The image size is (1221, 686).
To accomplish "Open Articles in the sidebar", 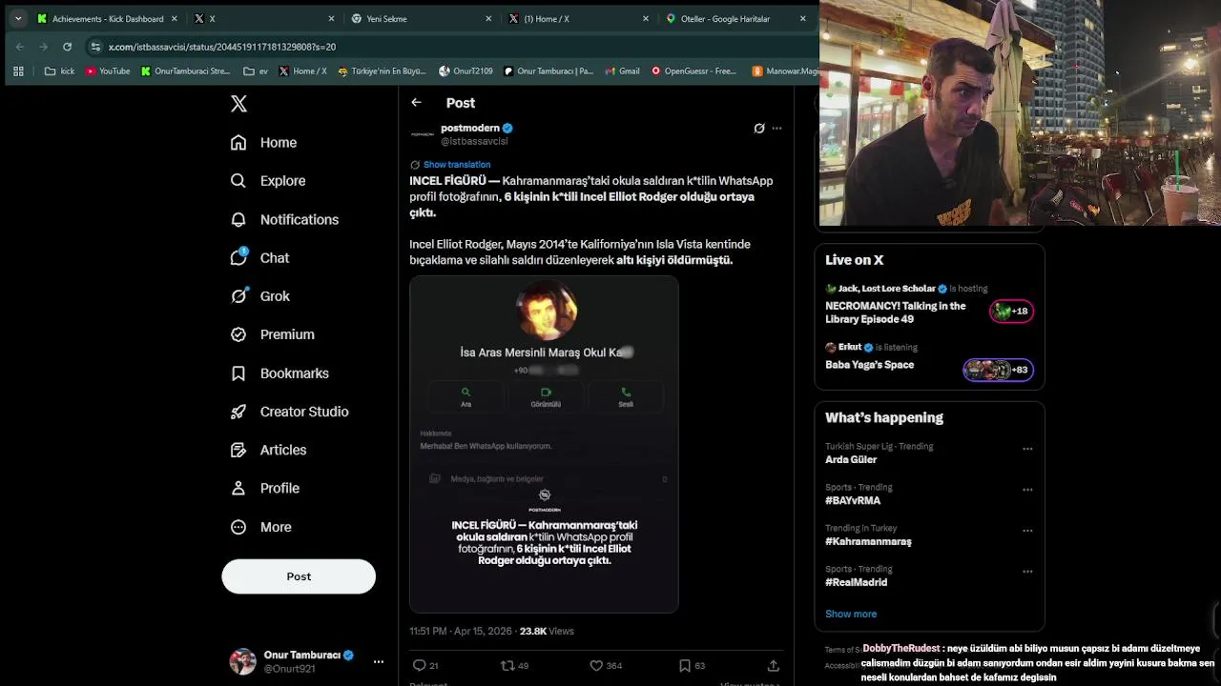I will (269, 450).
